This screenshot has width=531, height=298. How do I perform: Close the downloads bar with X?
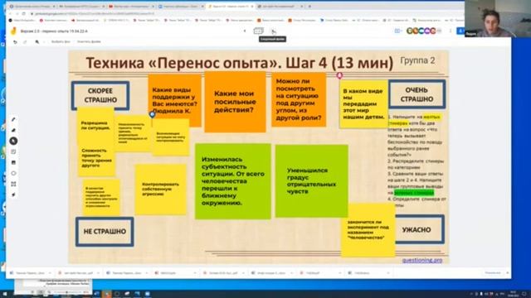[507, 273]
